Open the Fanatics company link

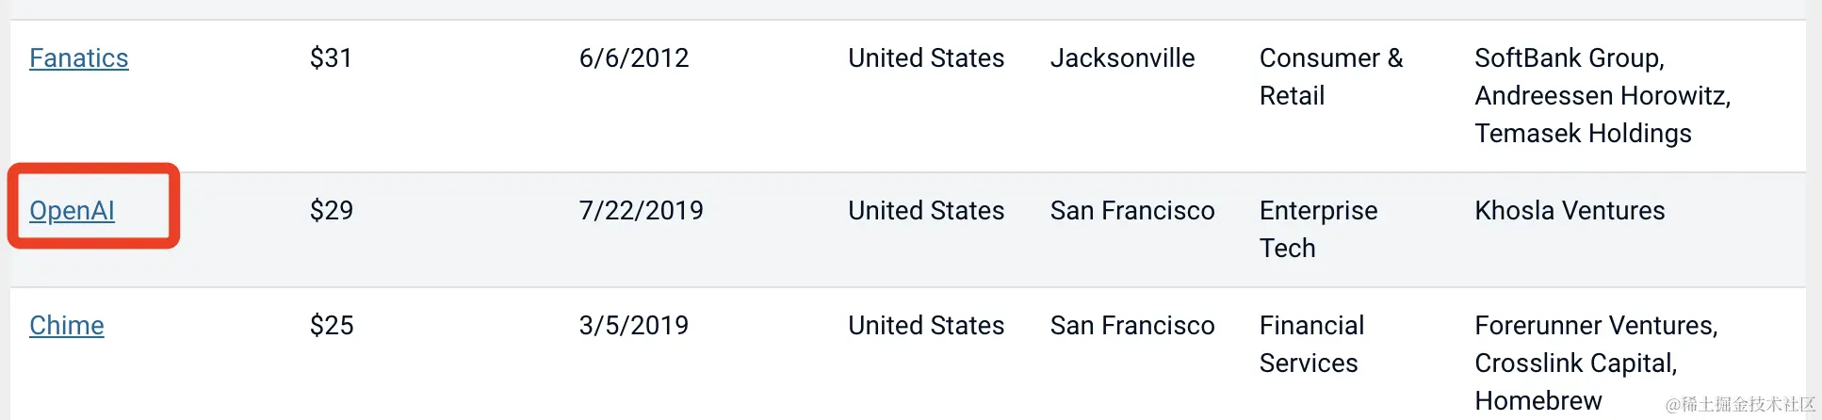point(78,58)
